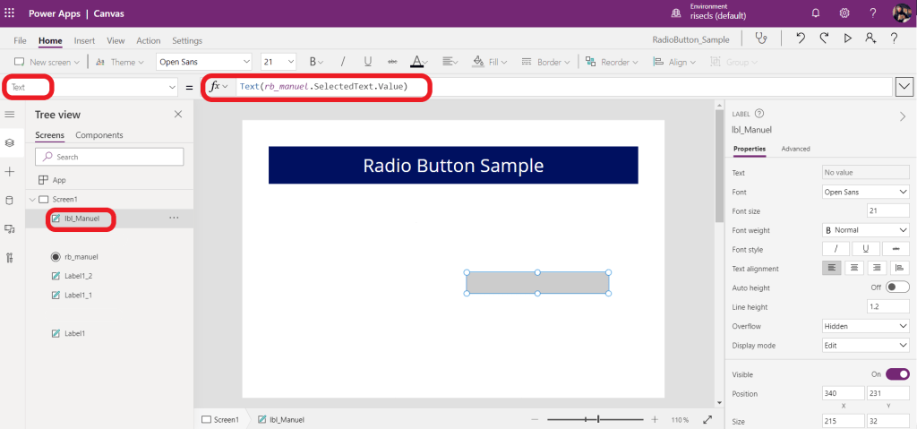Click the Insert plus icon in left sidebar

[10, 171]
